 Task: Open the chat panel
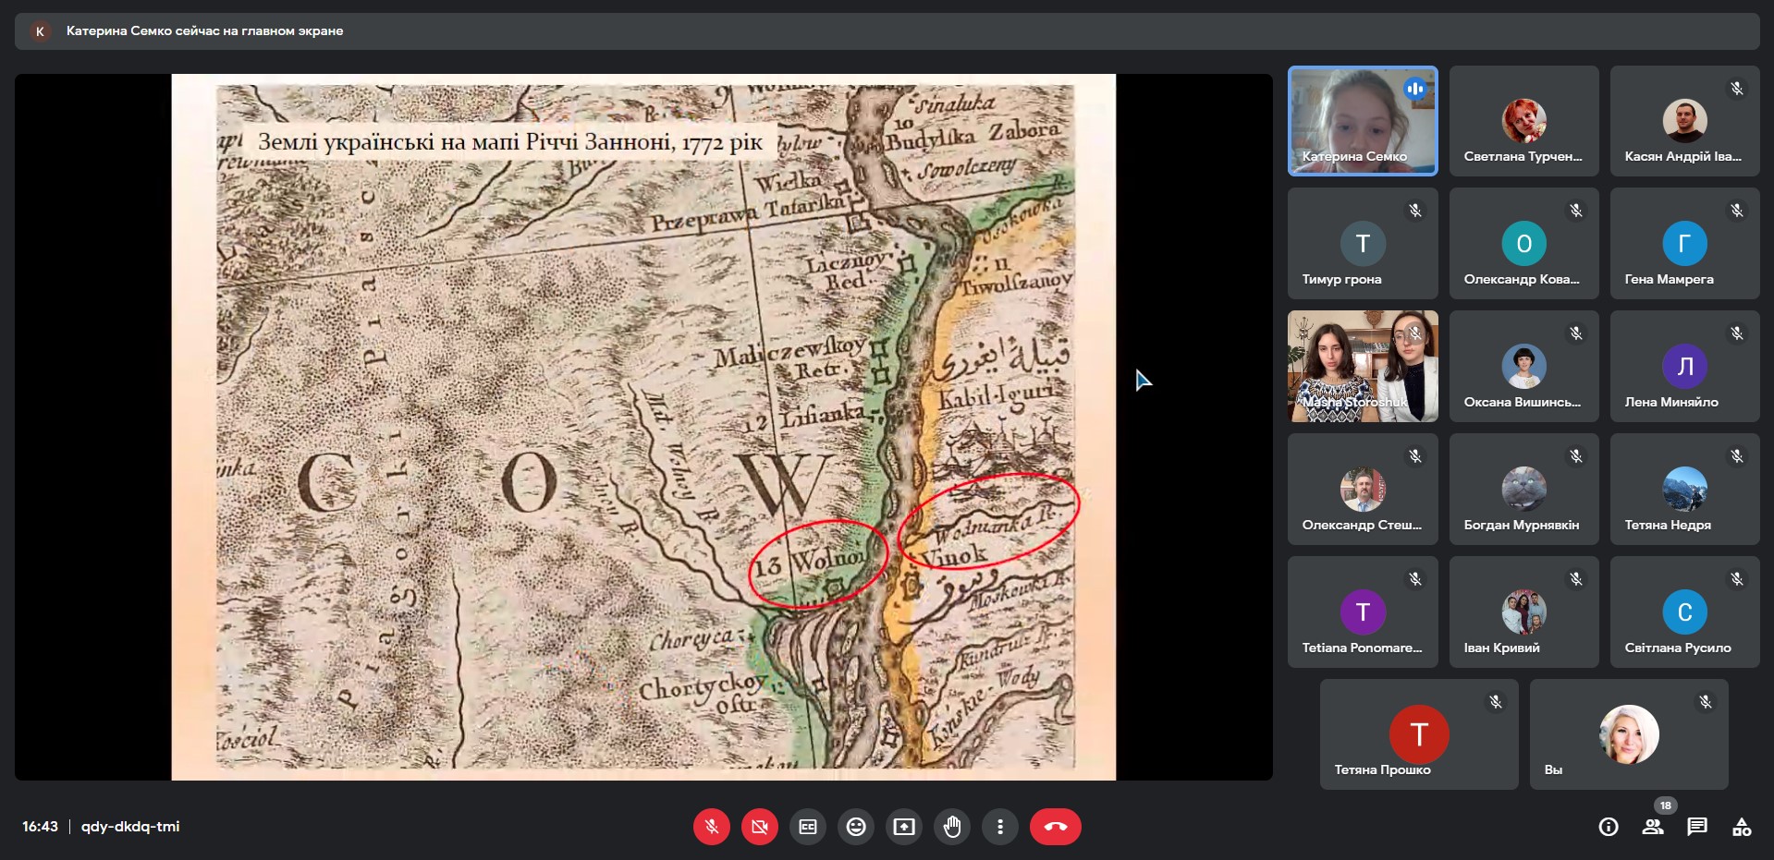pos(1697,827)
